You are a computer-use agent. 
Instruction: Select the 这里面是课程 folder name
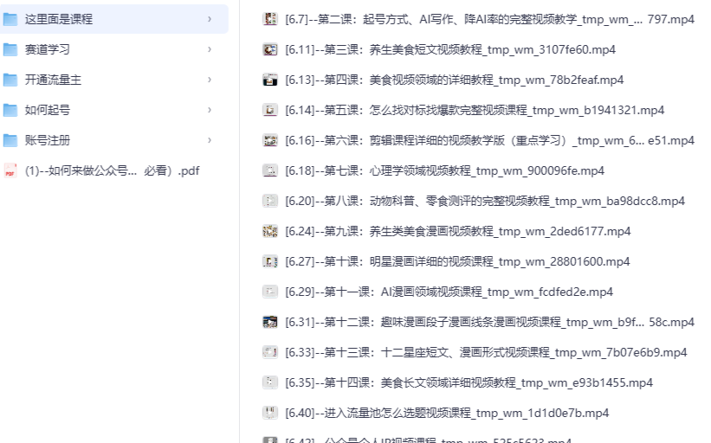tap(59, 19)
